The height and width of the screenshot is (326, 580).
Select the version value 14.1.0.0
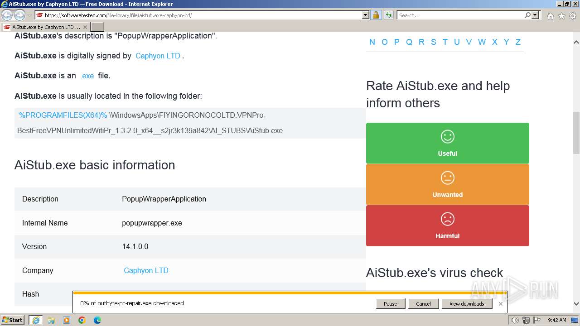[135, 246]
